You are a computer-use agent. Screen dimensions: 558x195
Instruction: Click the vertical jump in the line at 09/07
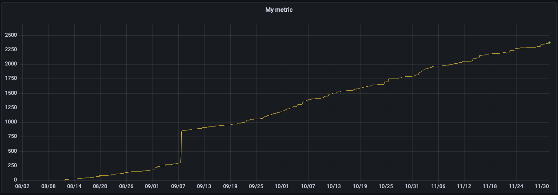coord(181,147)
